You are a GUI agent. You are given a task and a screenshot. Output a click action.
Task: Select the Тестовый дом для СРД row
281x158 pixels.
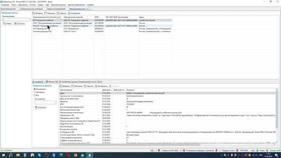(x=102, y=31)
